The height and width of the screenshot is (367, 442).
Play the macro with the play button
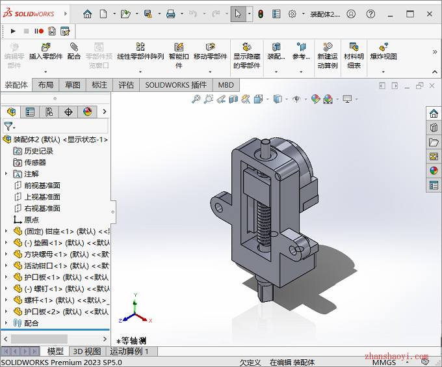[13, 31]
